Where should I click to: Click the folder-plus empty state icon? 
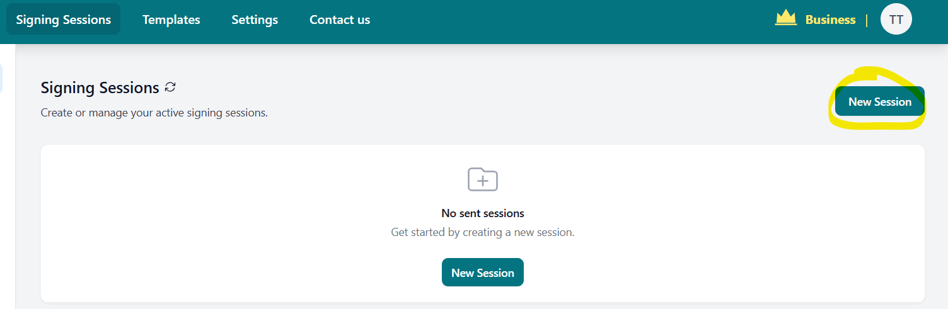483,180
